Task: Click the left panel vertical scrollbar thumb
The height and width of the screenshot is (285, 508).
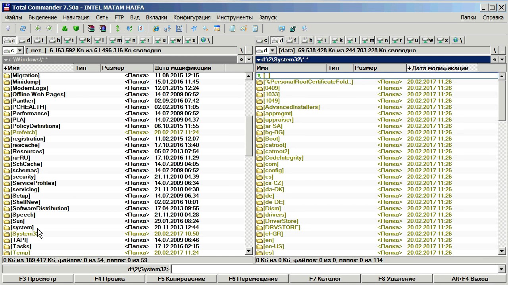Action: point(249,137)
